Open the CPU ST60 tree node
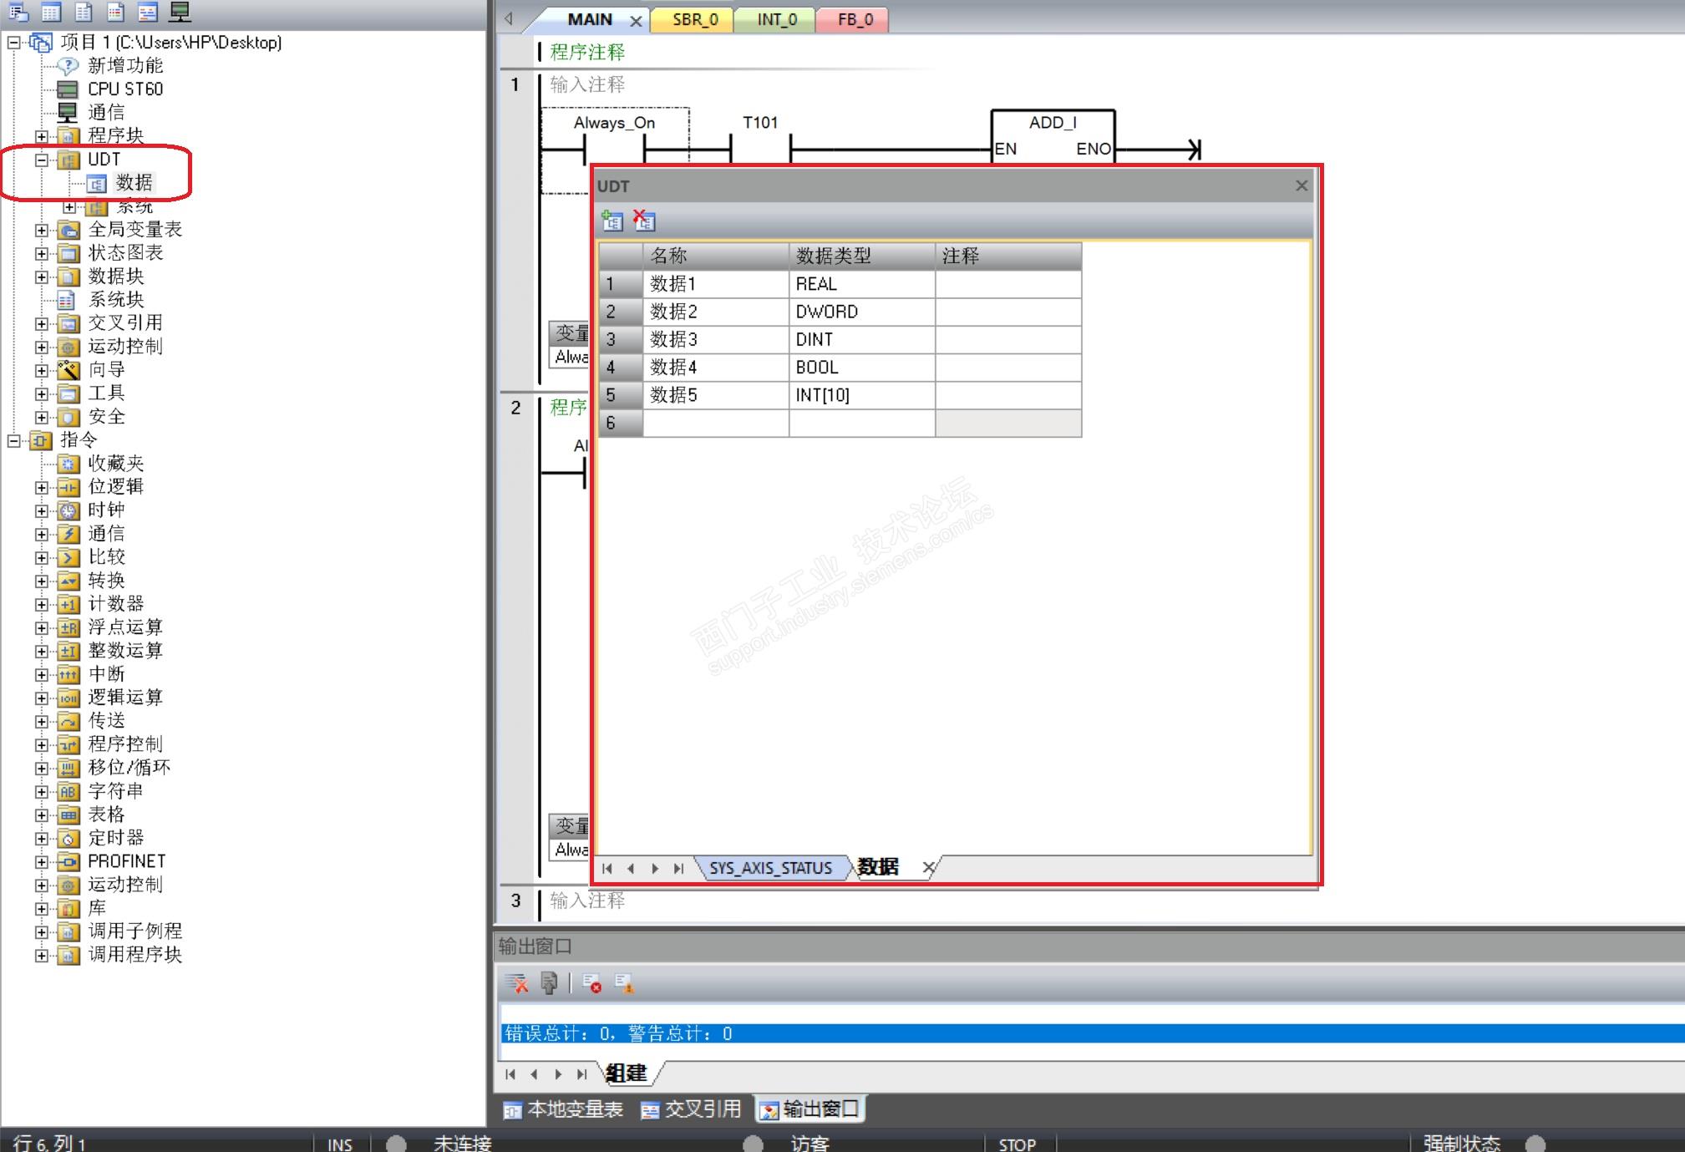 124,89
